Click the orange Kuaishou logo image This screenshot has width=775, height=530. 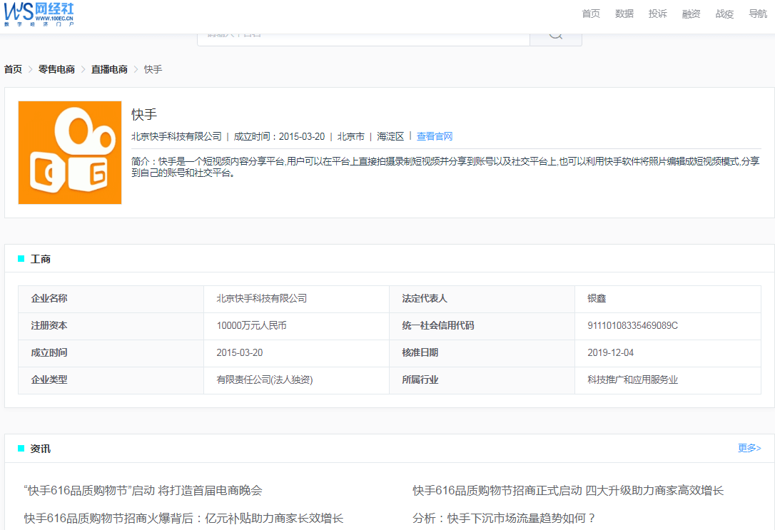pos(70,153)
